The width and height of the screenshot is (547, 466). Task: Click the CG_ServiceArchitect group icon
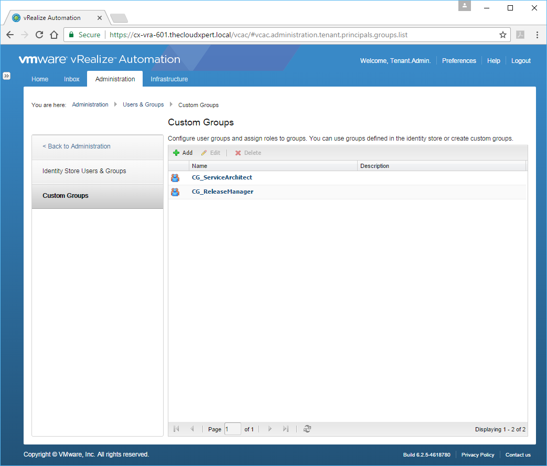pyautogui.click(x=175, y=178)
